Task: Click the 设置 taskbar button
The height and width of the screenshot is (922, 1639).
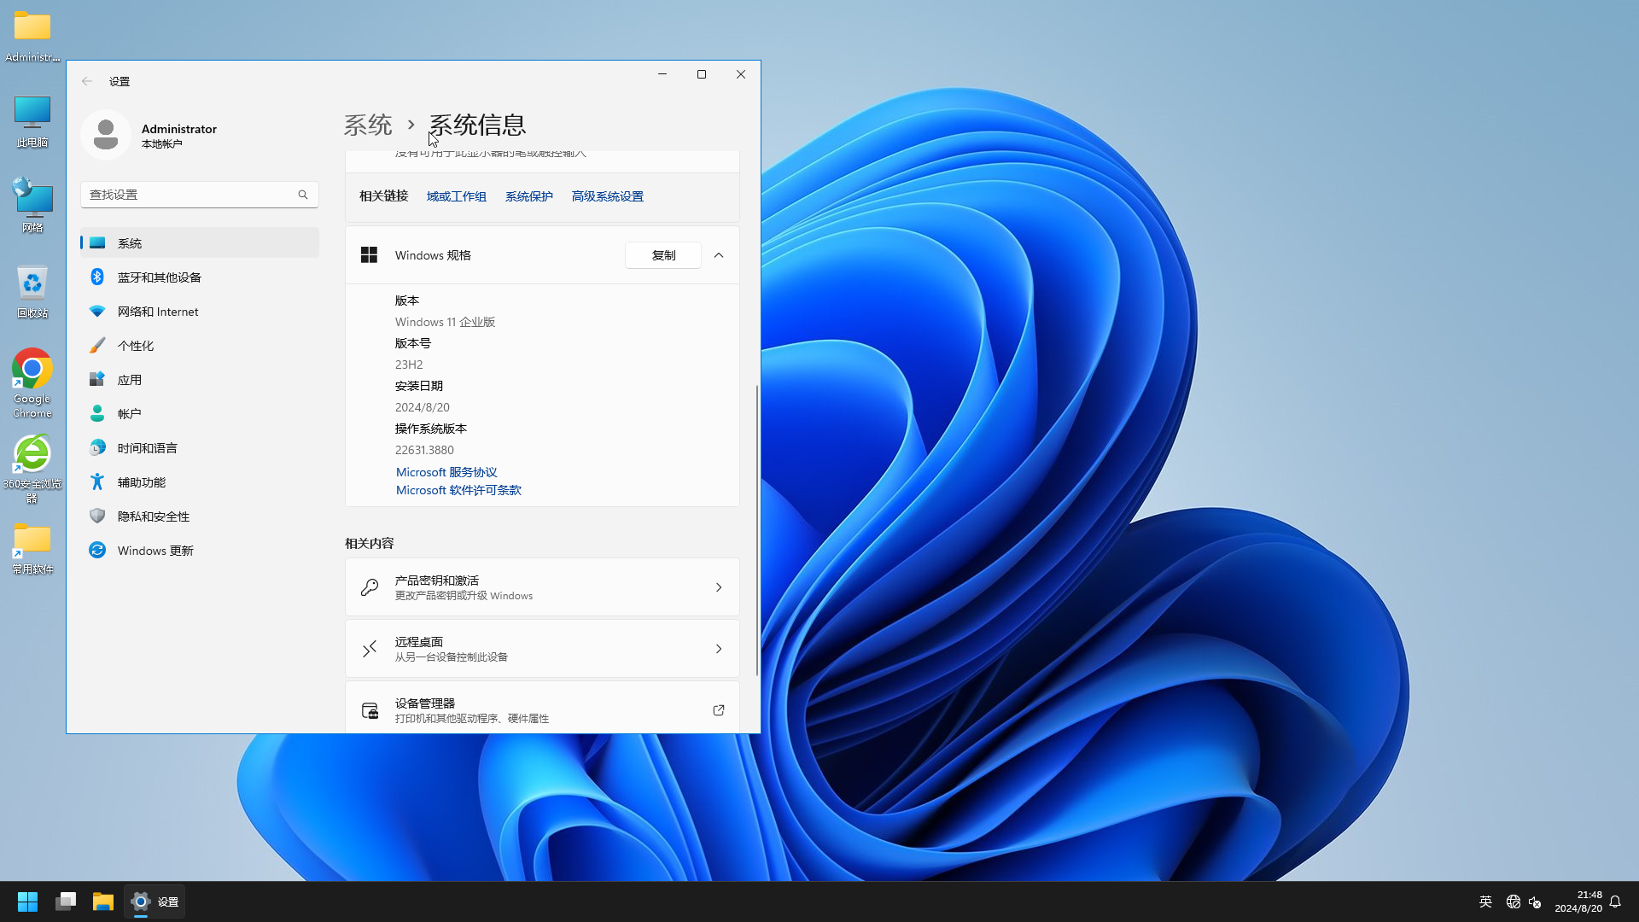Action: tap(155, 902)
